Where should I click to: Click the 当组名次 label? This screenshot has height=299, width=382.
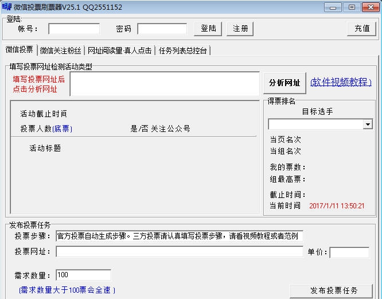(x=285, y=151)
